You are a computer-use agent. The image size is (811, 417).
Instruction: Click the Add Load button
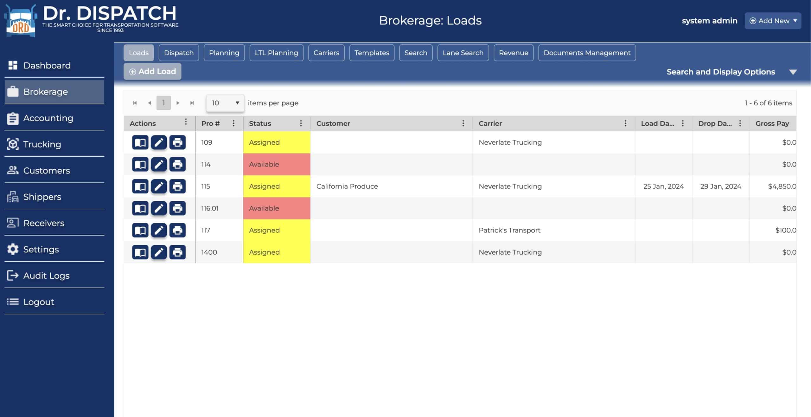[x=152, y=72]
